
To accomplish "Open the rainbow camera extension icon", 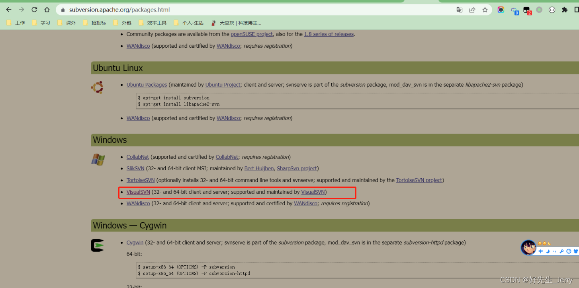I will (501, 10).
